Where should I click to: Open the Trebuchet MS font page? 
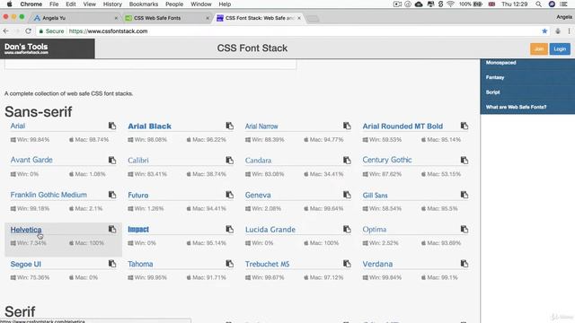[268, 264]
